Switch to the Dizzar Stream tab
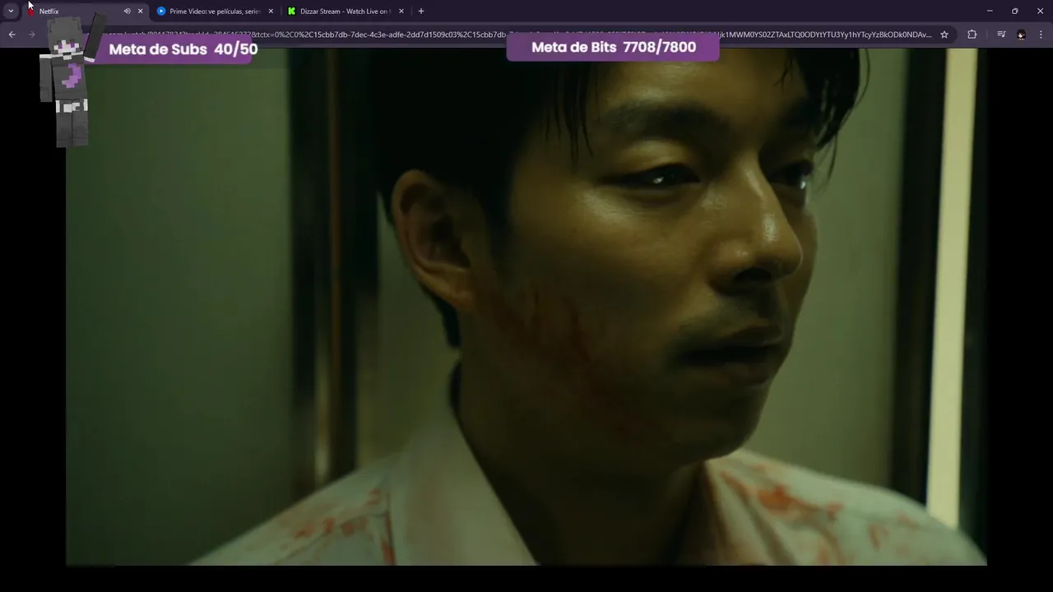The width and height of the screenshot is (1053, 592). [345, 12]
